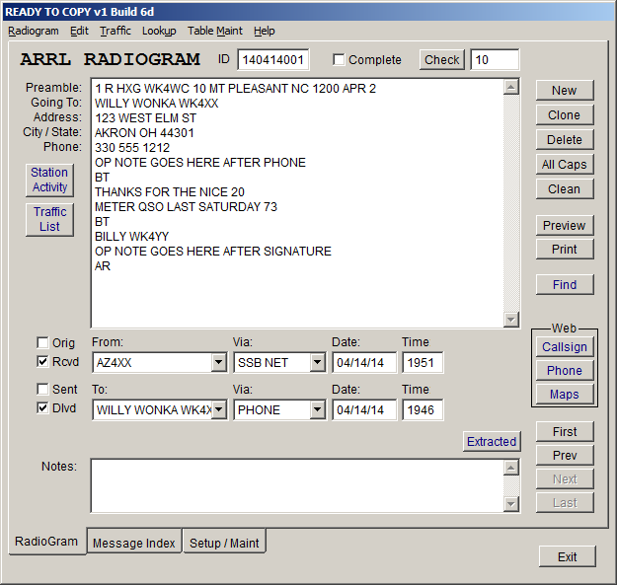
Task: Click the preamble line starting 1 R HXG
Action: click(235, 89)
